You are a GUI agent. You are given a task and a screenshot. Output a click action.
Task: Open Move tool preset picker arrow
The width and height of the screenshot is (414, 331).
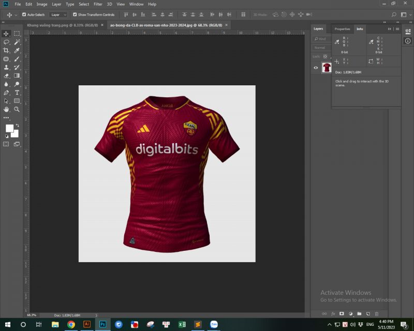(x=16, y=15)
